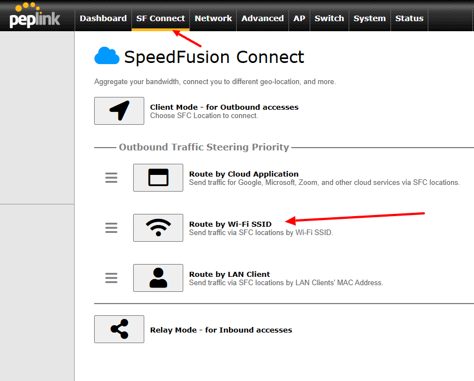Click the LAN Clients' MAC Address description
Screen dimensions: 474x381
pos(286,283)
